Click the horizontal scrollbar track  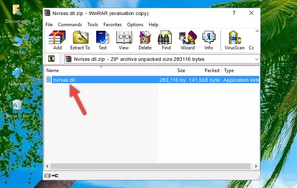coord(151,166)
